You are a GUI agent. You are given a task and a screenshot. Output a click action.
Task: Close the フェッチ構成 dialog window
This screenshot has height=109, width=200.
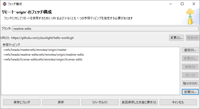(x=194, y=4)
